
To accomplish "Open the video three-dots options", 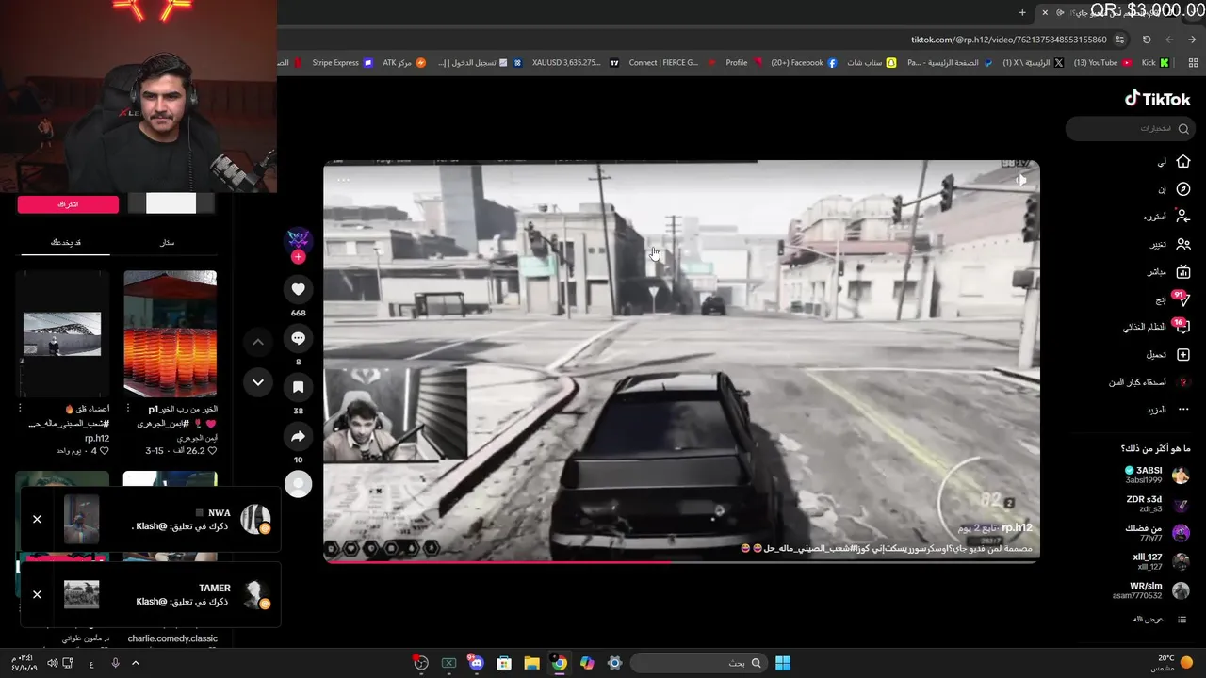I will tap(343, 179).
